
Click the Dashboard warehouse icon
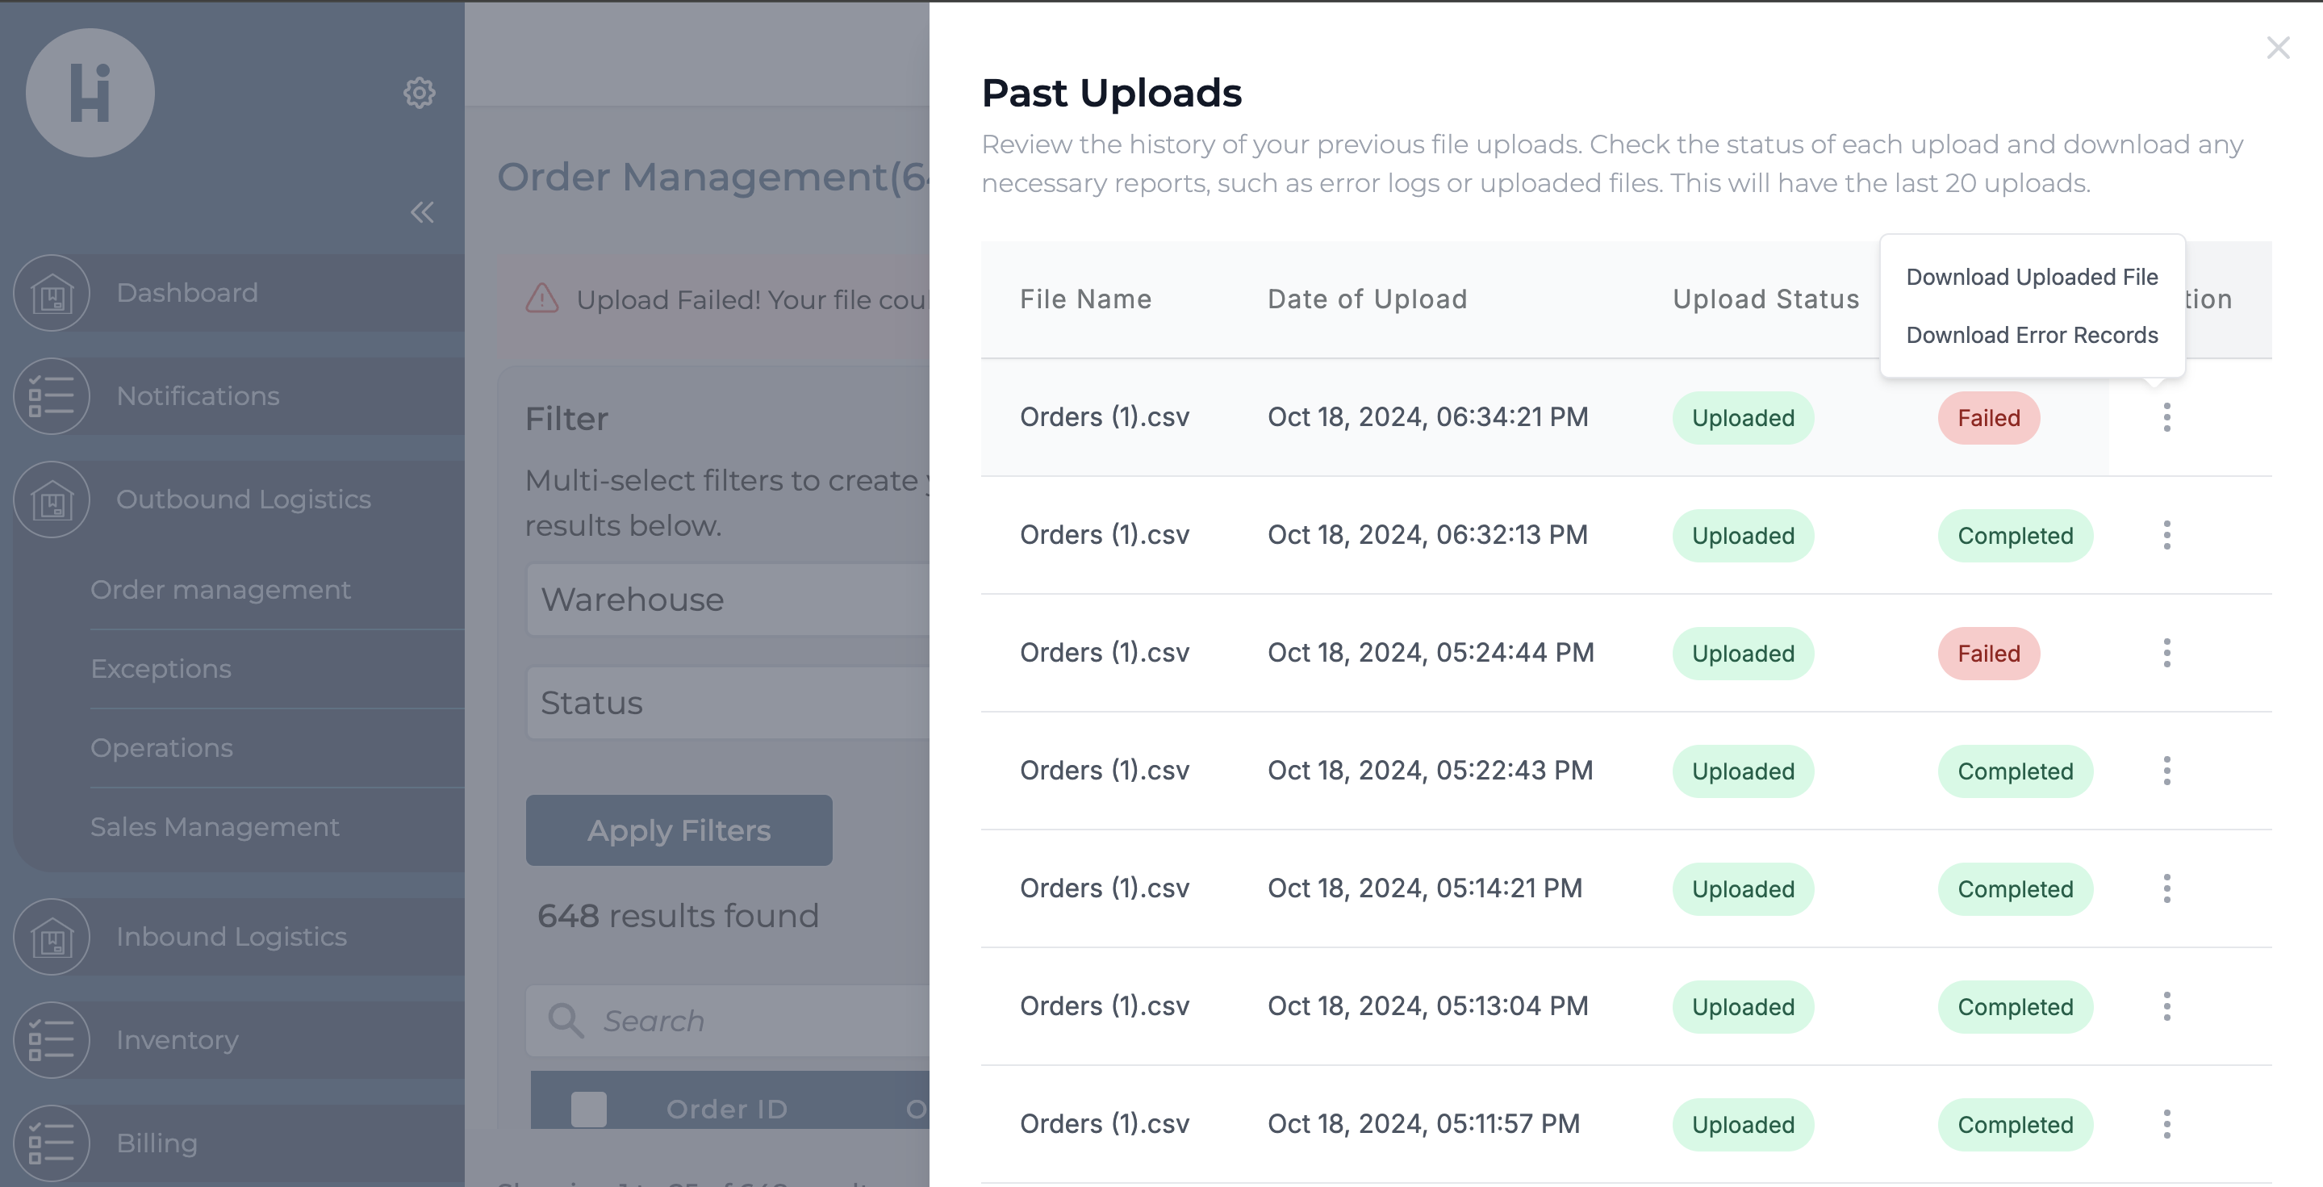point(52,293)
